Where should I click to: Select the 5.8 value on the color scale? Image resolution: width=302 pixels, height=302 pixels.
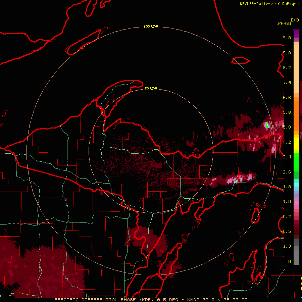[287, 112]
